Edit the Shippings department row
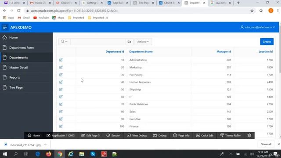281x158 pixels. pos(61,89)
